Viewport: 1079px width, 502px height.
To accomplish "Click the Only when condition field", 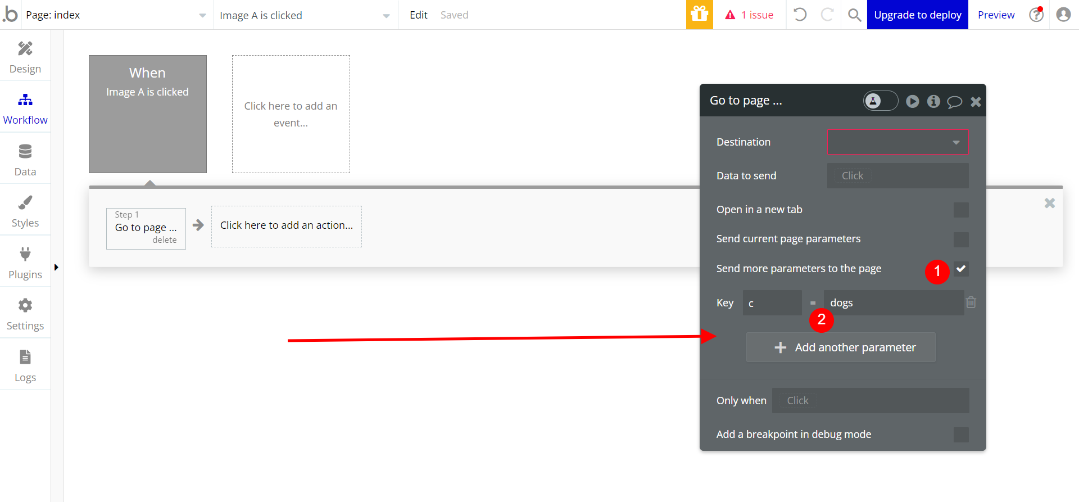I will click(871, 401).
